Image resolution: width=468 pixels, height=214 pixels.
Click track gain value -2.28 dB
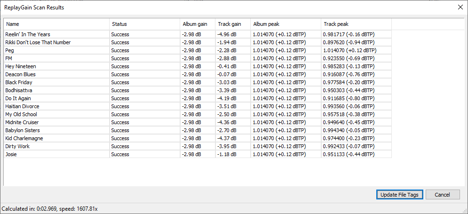pyautogui.click(x=227, y=50)
